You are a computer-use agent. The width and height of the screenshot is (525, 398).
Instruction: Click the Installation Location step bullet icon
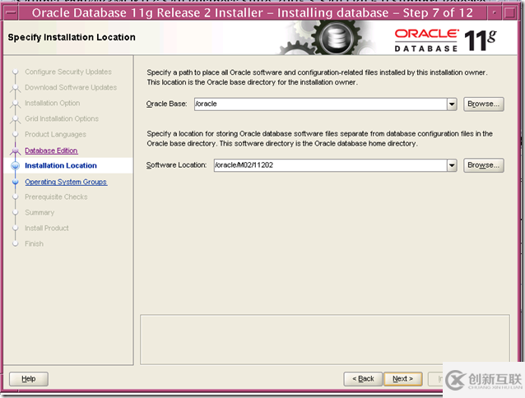tap(15, 165)
